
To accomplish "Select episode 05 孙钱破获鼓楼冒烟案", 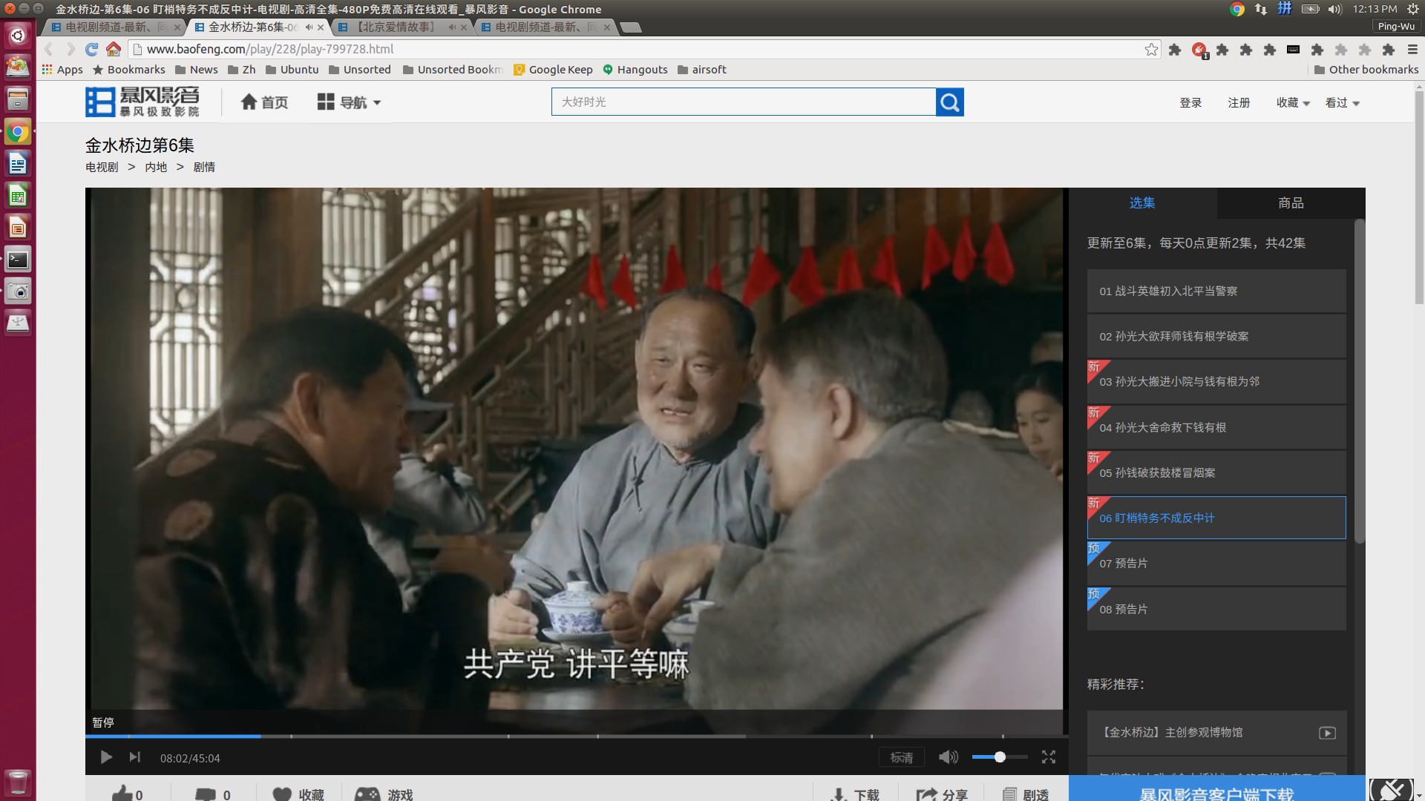I will coord(1216,472).
